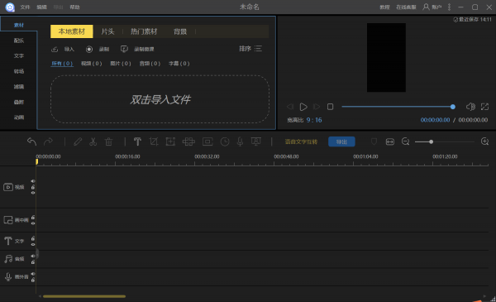Lock the picture-in-picture (画中画) track
Screen dimensions: 496x302
(33, 217)
